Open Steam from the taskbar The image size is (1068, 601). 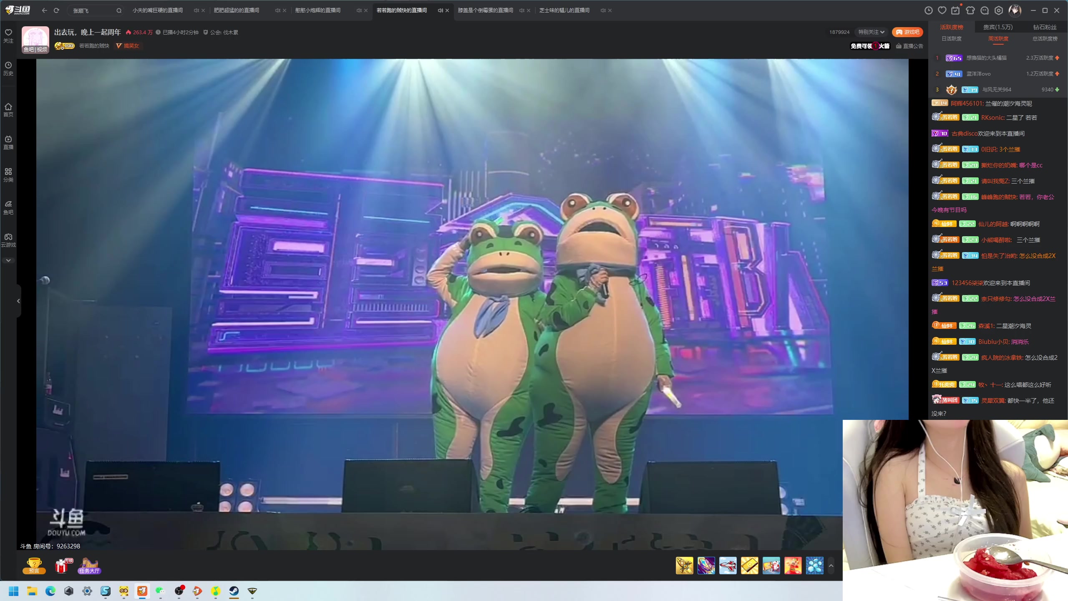coord(234,591)
